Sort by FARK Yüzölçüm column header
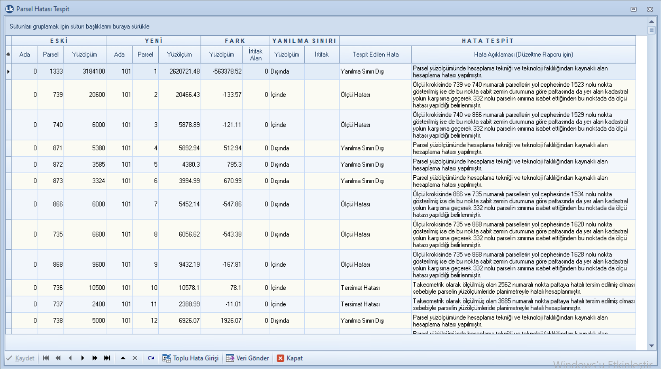This screenshot has width=661, height=369. [222, 55]
